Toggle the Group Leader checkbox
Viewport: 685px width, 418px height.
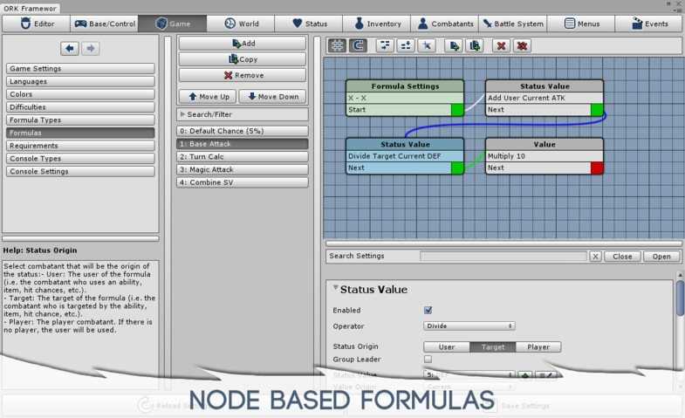point(428,359)
